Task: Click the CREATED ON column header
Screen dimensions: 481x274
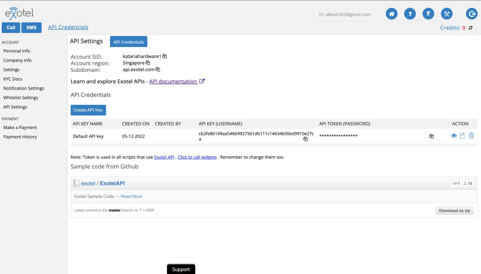Action: click(x=136, y=124)
